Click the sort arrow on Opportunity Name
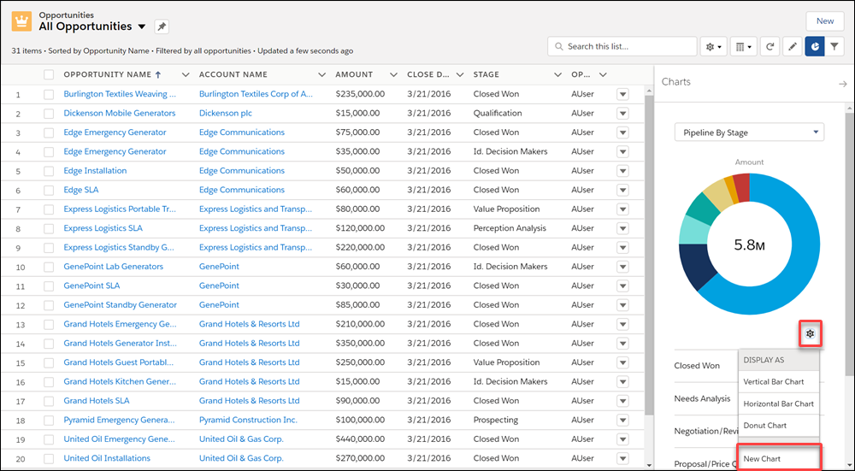Image resolution: width=855 pixels, height=471 pixels. click(158, 74)
